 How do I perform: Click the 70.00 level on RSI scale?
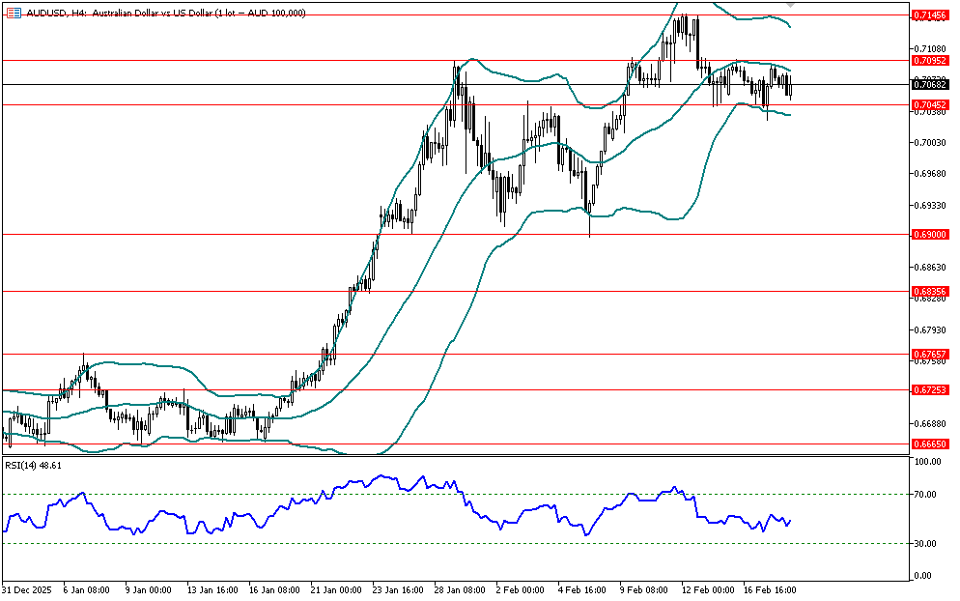coord(927,495)
